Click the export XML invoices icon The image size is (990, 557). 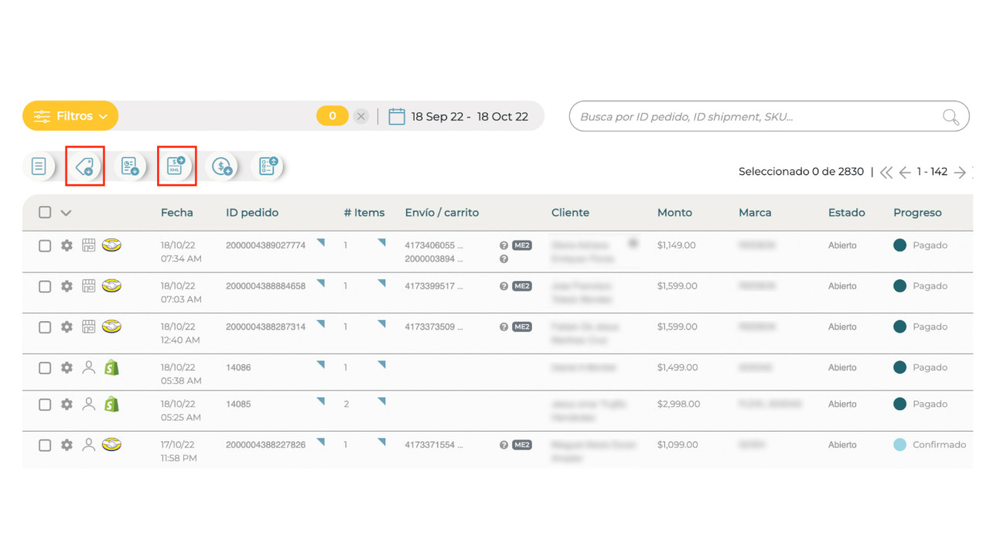point(176,166)
